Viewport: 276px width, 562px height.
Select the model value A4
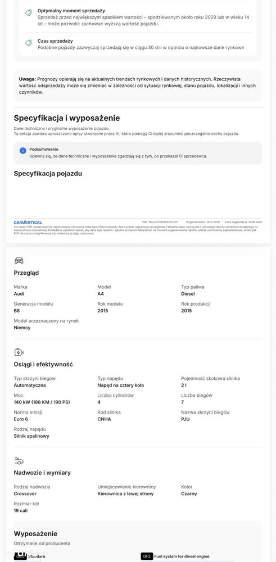[101, 294]
